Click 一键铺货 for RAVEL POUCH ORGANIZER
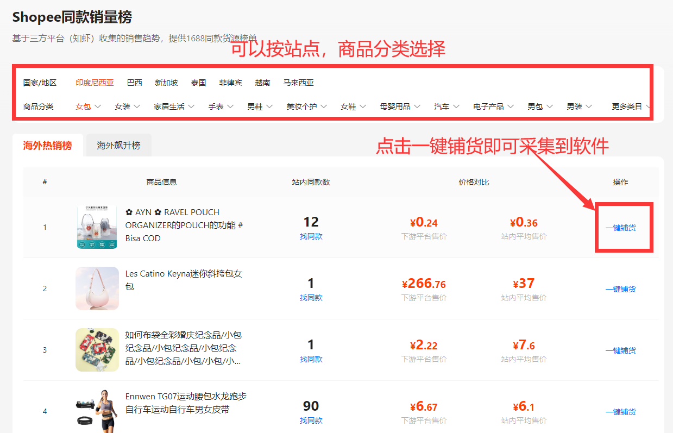Screen dimensions: 673x433 click(620, 228)
